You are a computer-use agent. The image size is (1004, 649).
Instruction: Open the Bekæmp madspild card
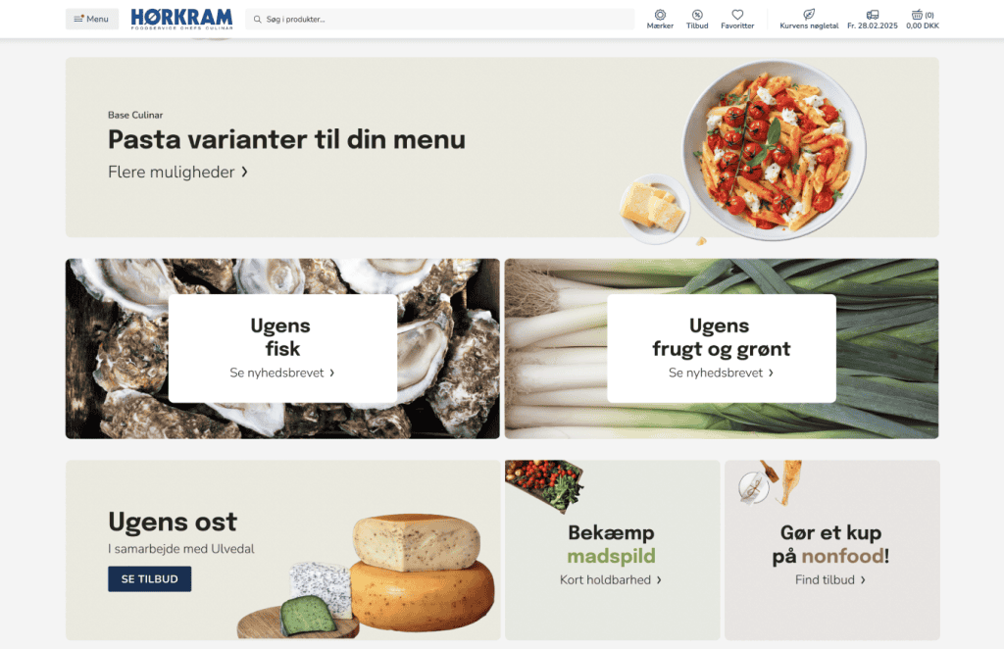pos(612,550)
